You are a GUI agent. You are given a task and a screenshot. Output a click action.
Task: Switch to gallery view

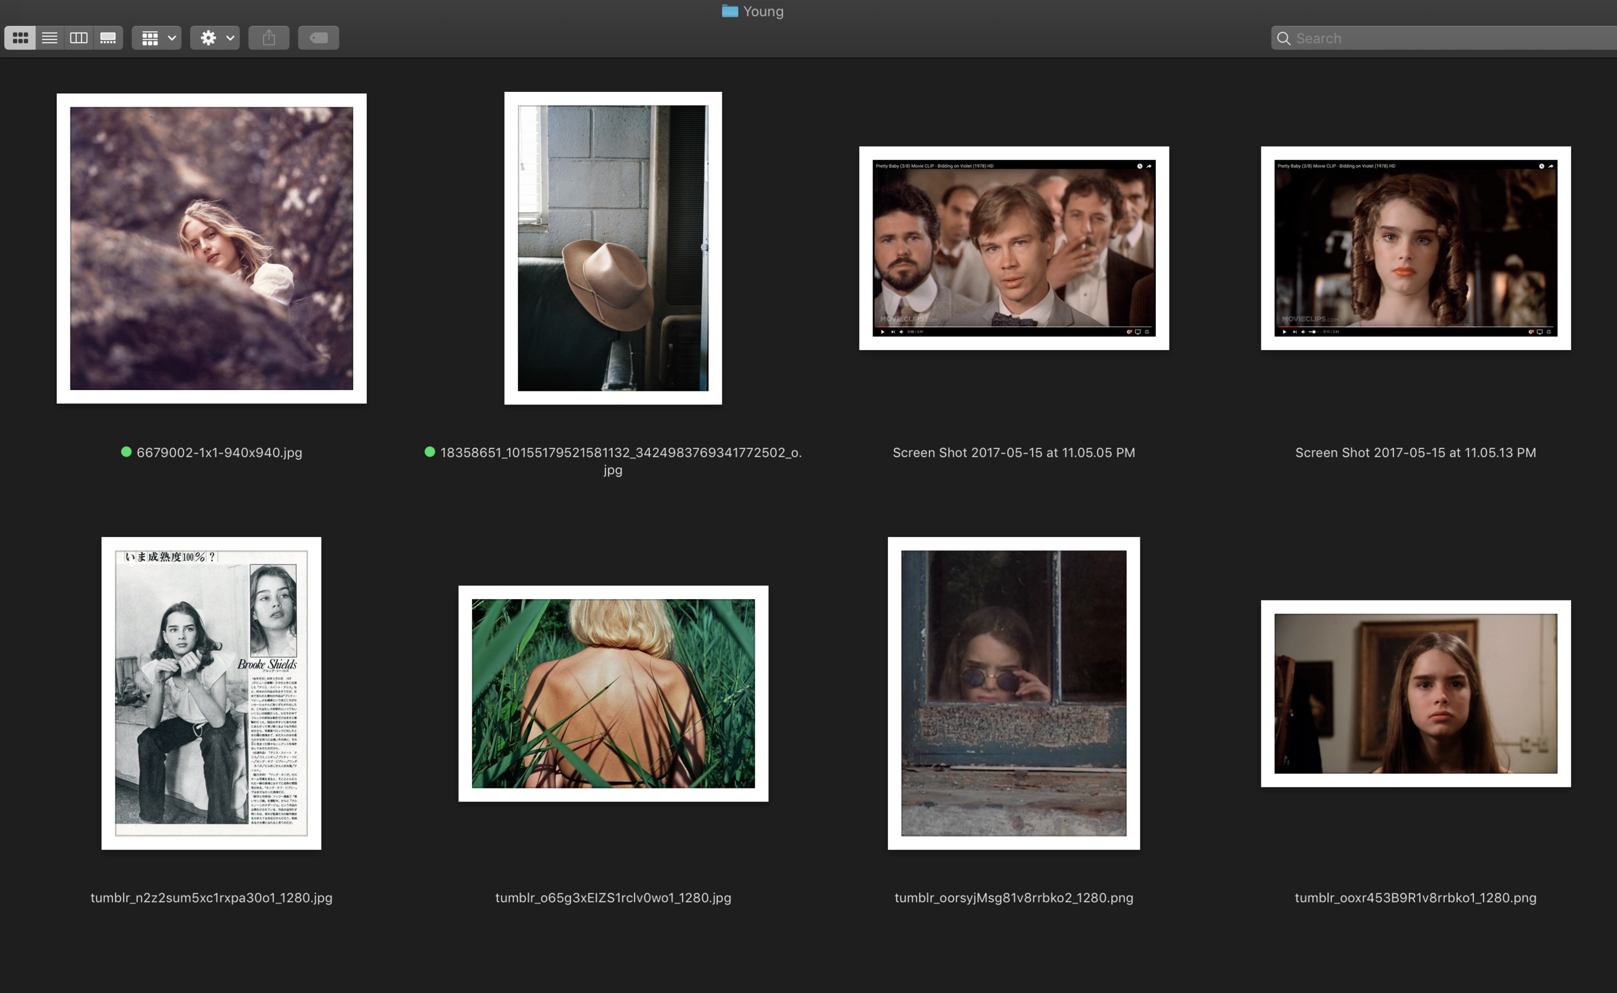point(108,38)
